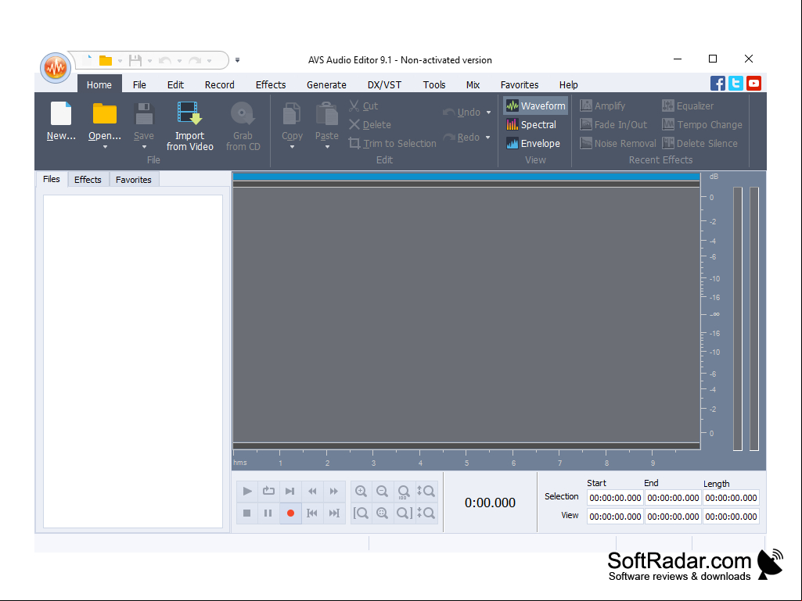This screenshot has width=802, height=601.
Task: Switch to the Favorites tab in the left panel
Action: click(134, 180)
